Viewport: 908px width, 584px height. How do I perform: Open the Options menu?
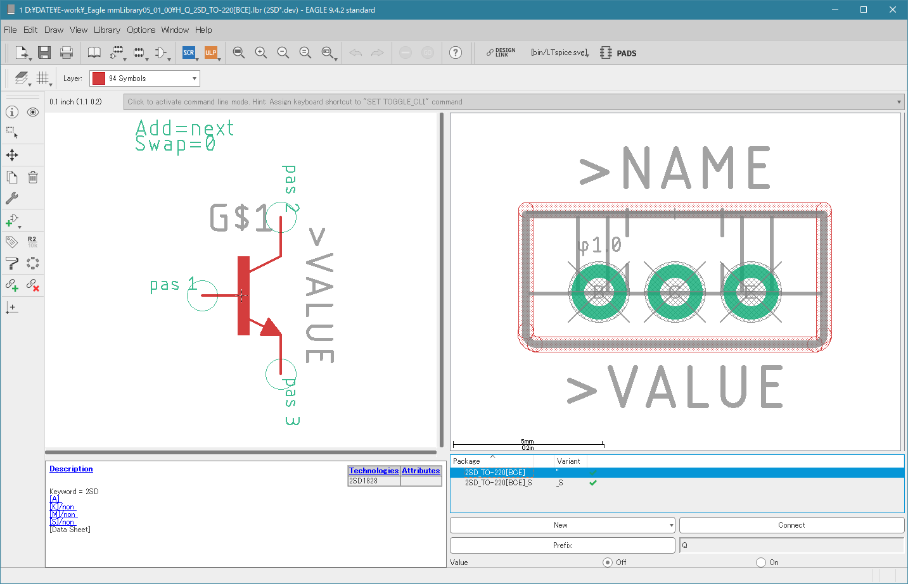pos(141,30)
